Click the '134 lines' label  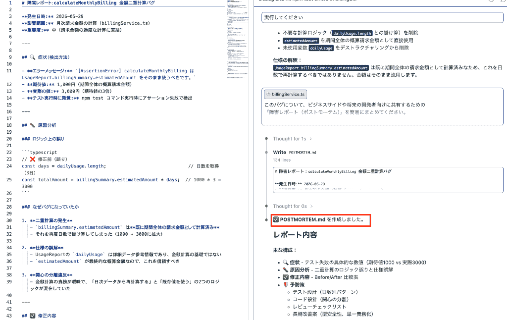[x=282, y=160]
